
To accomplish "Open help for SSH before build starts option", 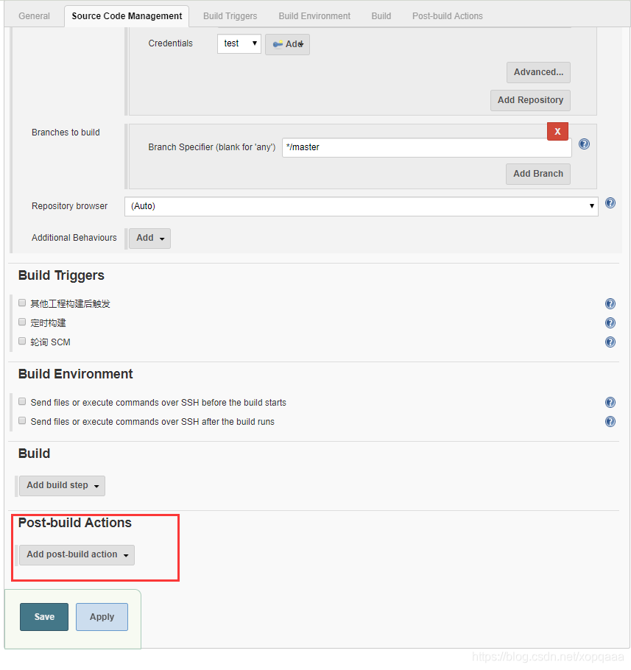I will (610, 402).
